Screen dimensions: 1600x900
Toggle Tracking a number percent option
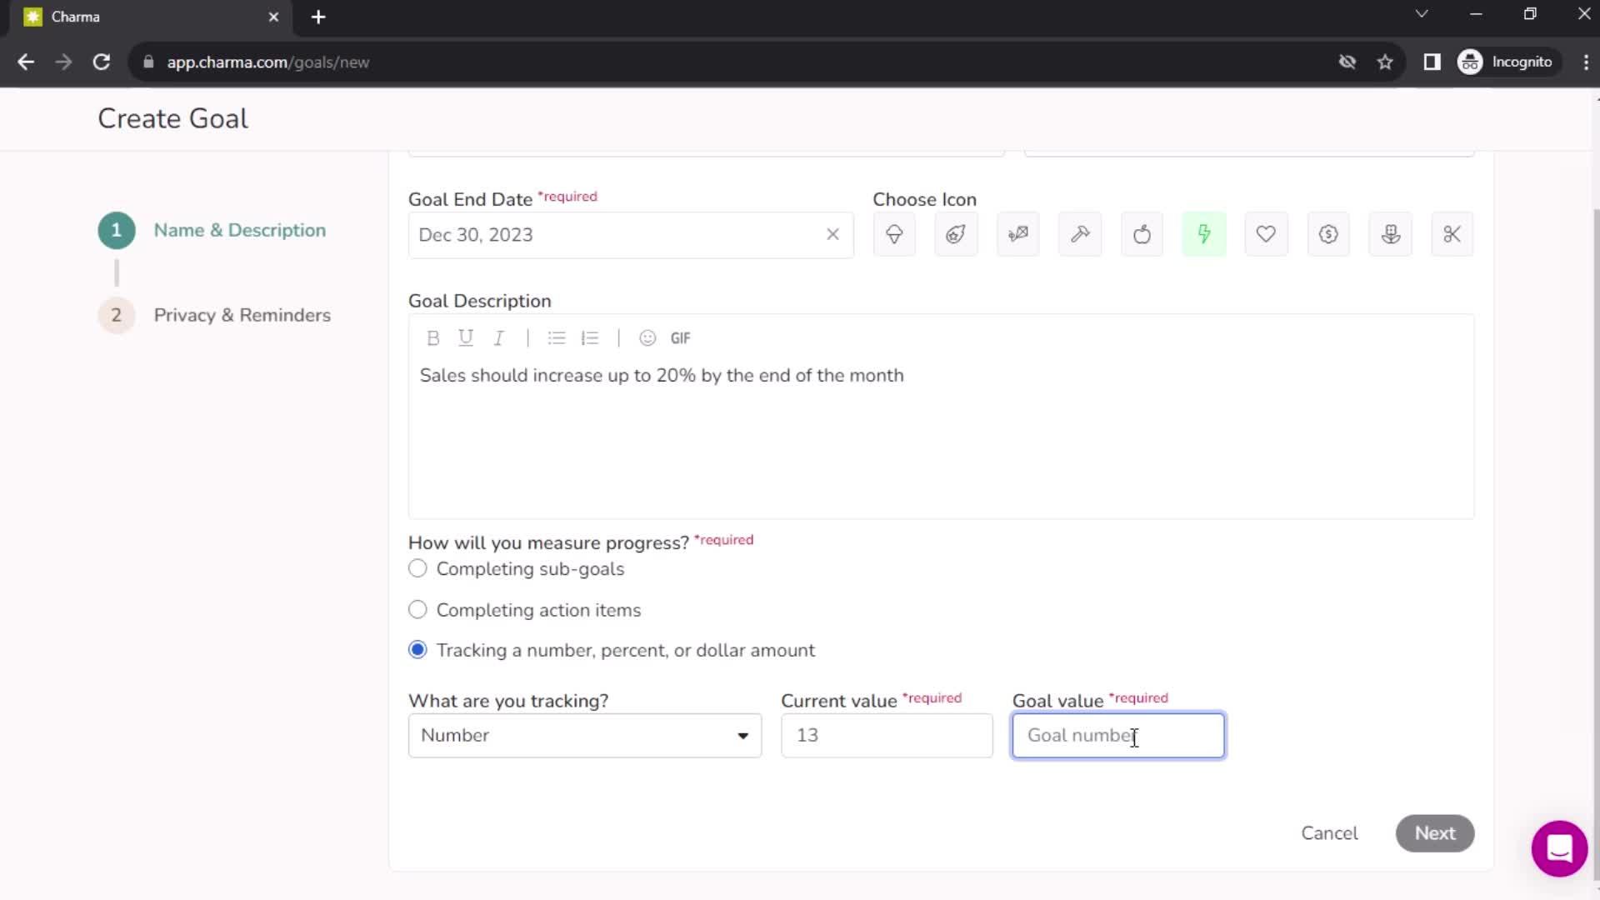[x=417, y=649]
